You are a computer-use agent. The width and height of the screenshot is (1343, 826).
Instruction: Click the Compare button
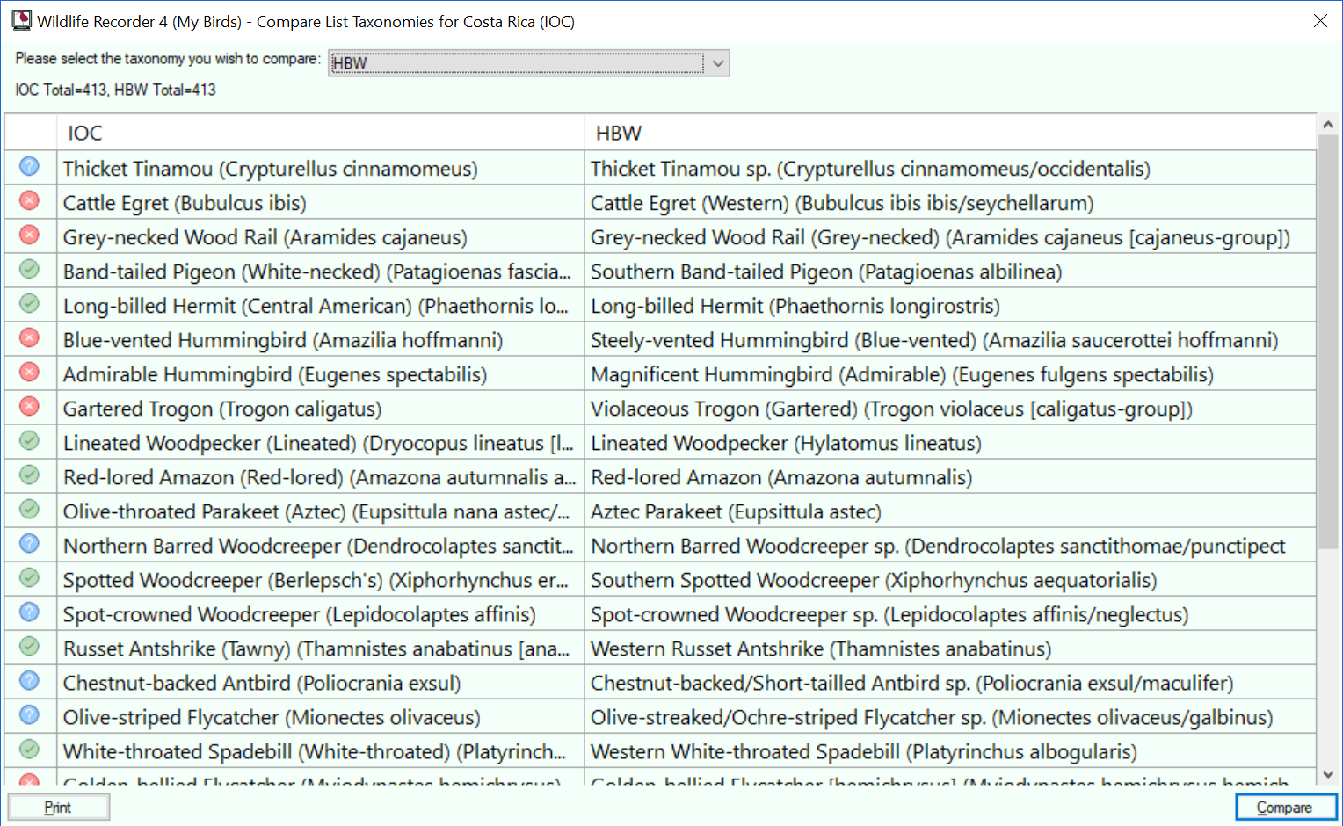click(1285, 807)
